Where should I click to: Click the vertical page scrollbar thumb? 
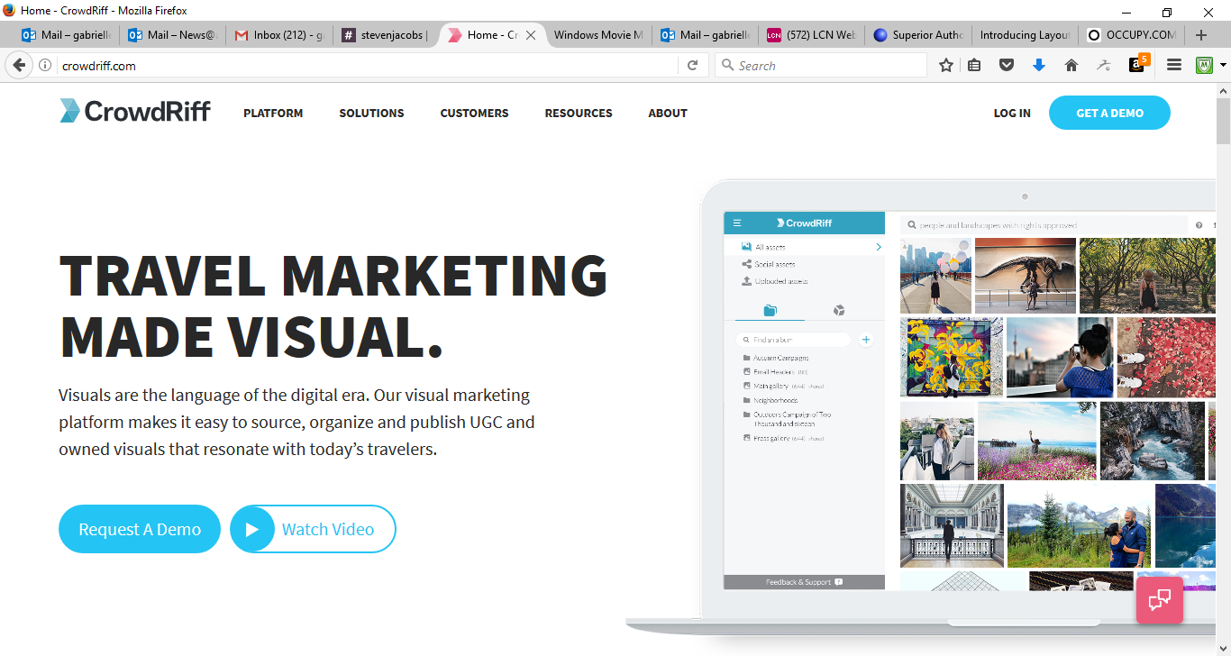(1223, 121)
